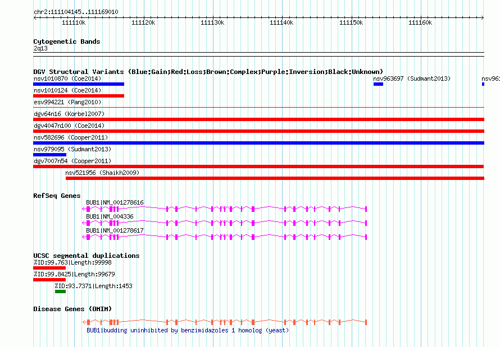Click the BUB1 NM_004336 gene model glyph
The image size is (500, 347).
[x=225, y=223]
